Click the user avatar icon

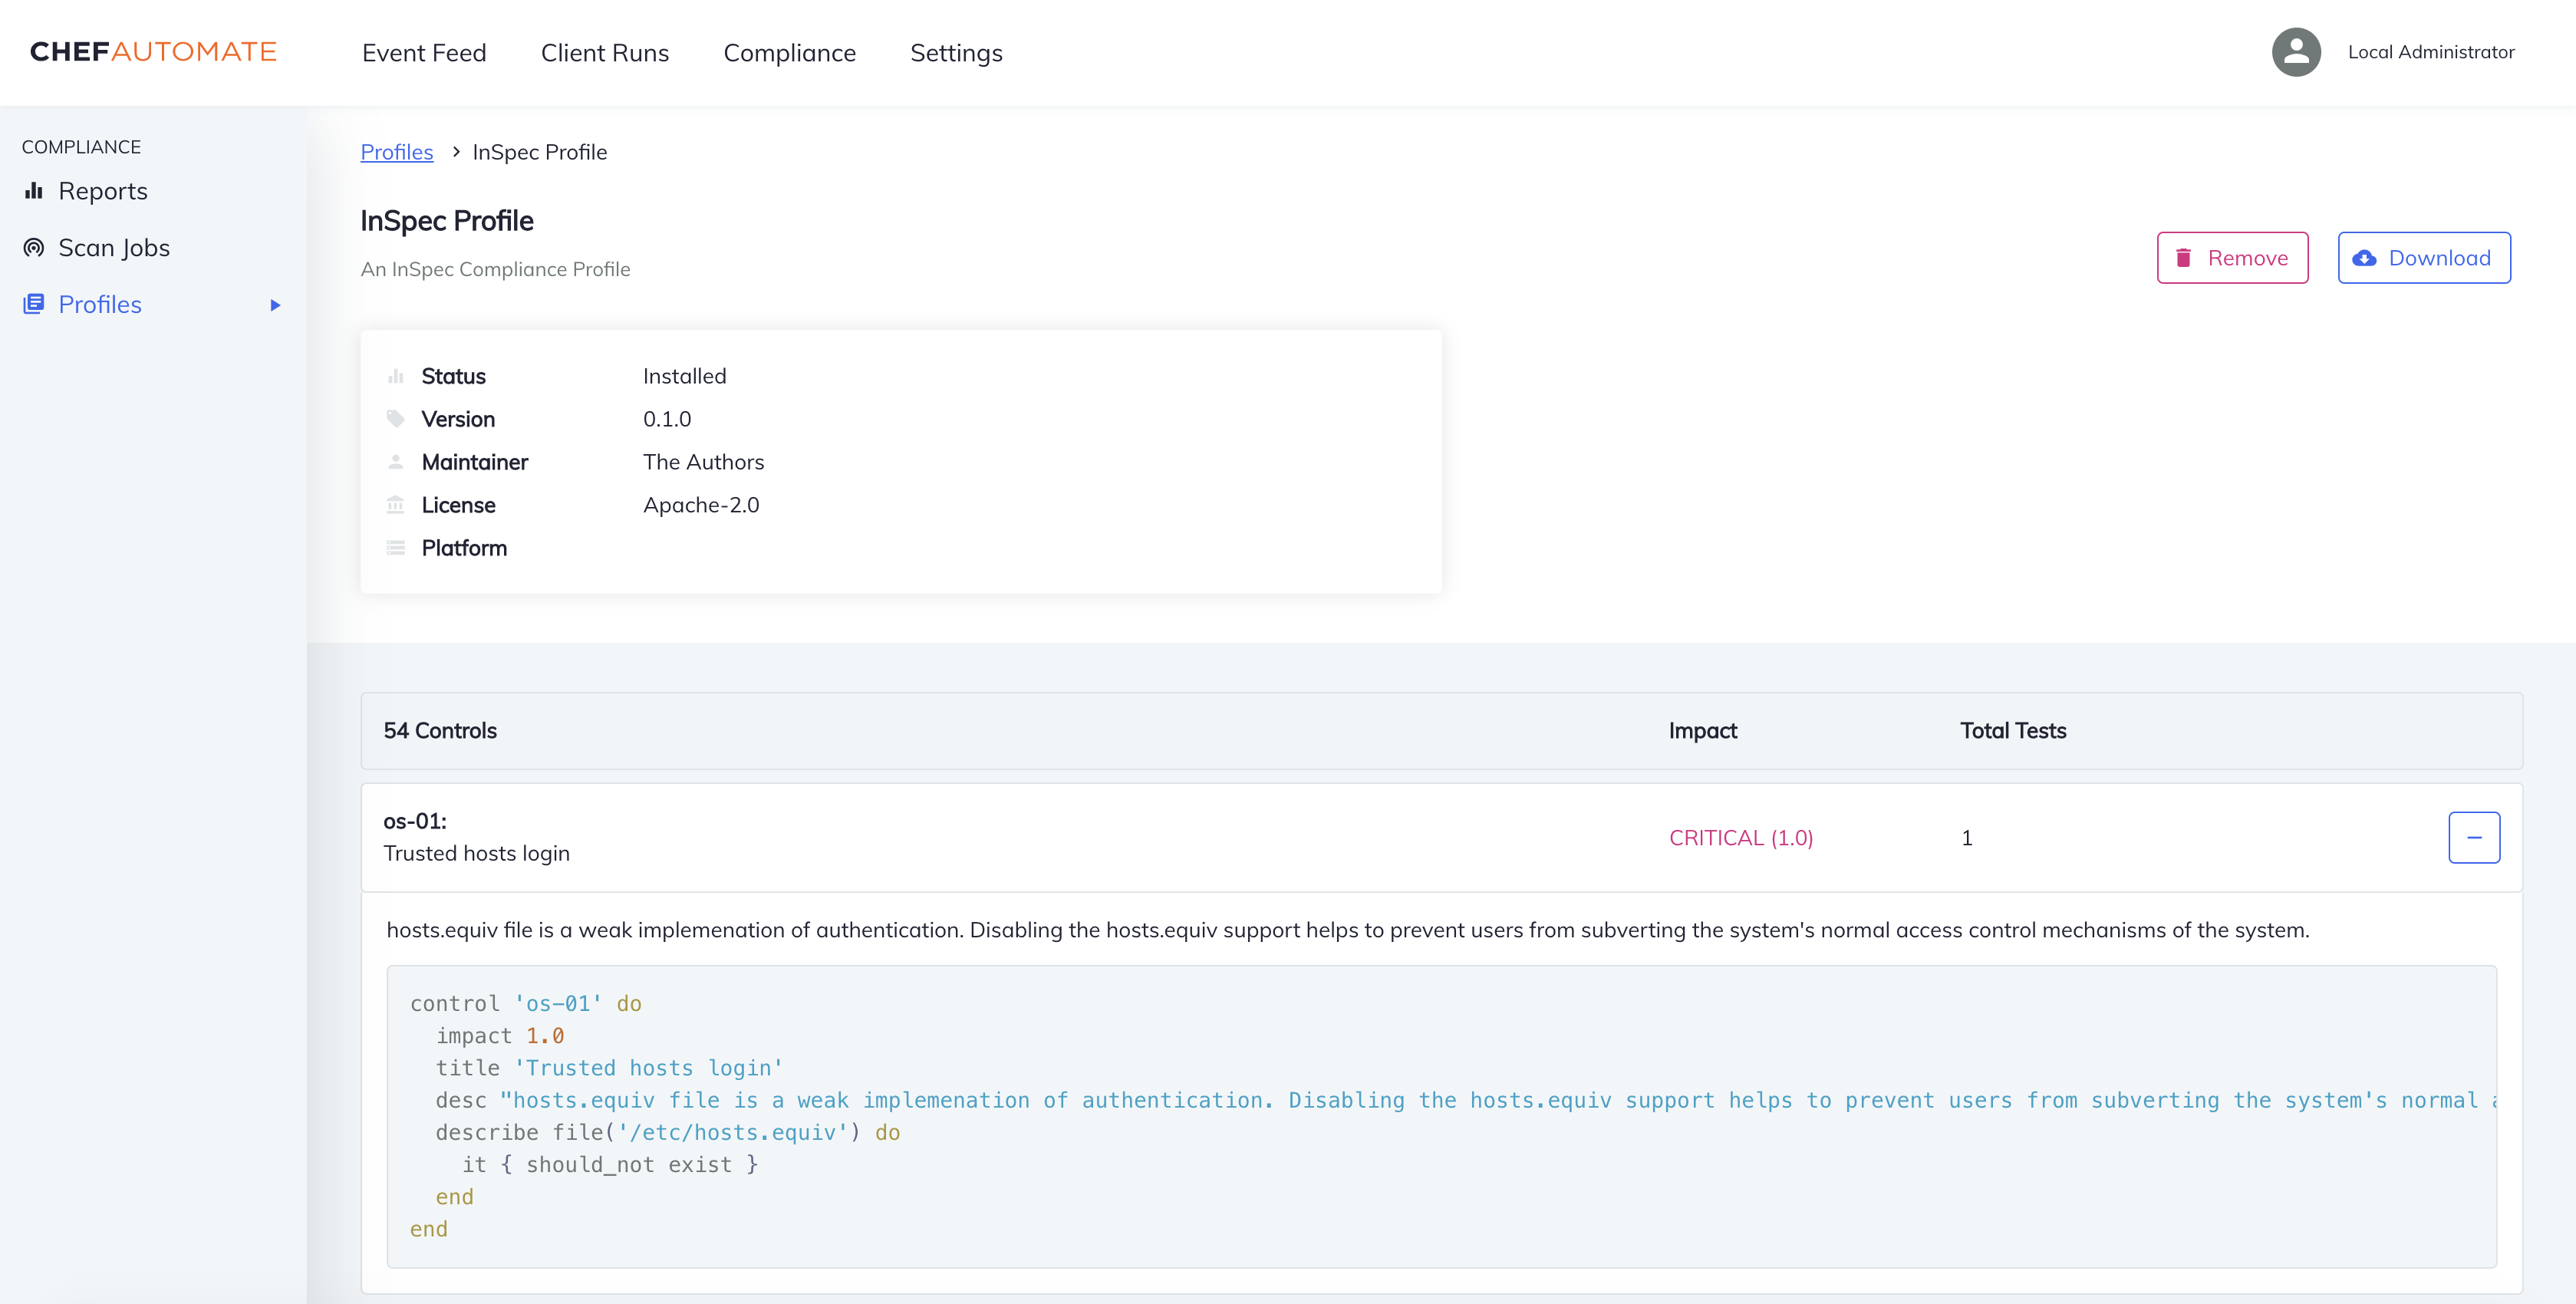coord(2295,52)
